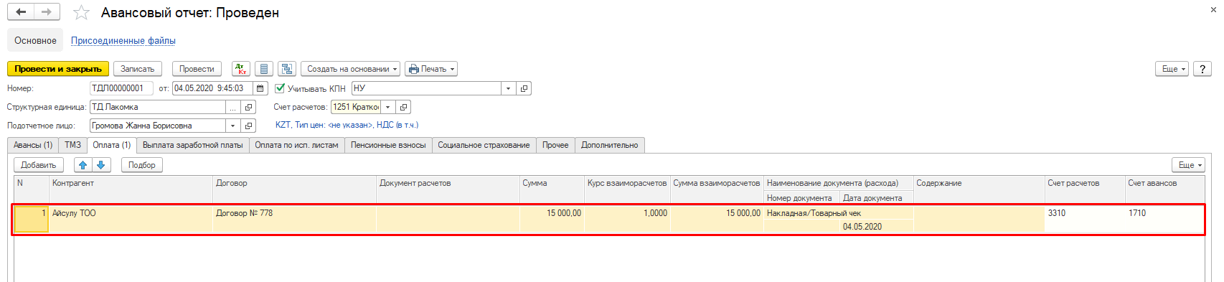This screenshot has width=1224, height=282.
Task: Select the Оплата (1) tab
Action: tap(112, 145)
